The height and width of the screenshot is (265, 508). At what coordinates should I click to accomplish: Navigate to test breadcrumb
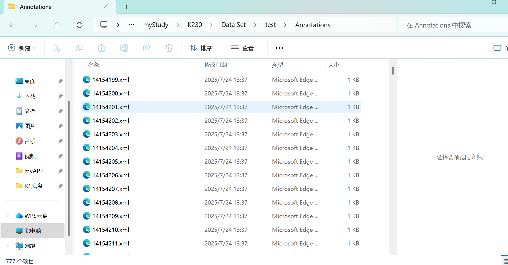270,25
